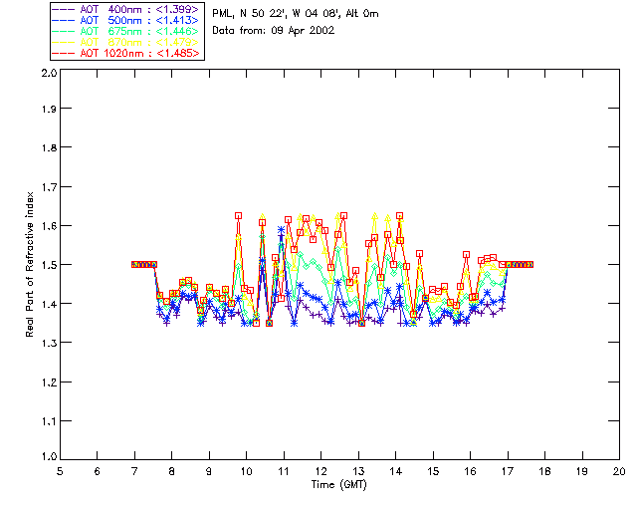
Task: Click the x-axis label 8
Action: click(x=172, y=471)
